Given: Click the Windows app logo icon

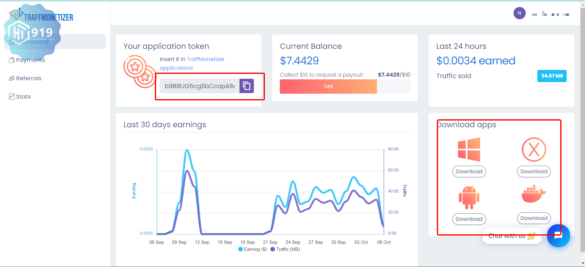Looking at the screenshot, I should 469,150.
